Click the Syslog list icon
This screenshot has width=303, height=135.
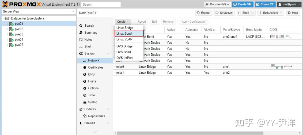point(85,102)
